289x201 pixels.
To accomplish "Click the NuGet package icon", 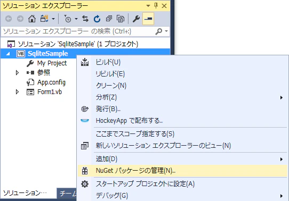I will tap(85, 171).
